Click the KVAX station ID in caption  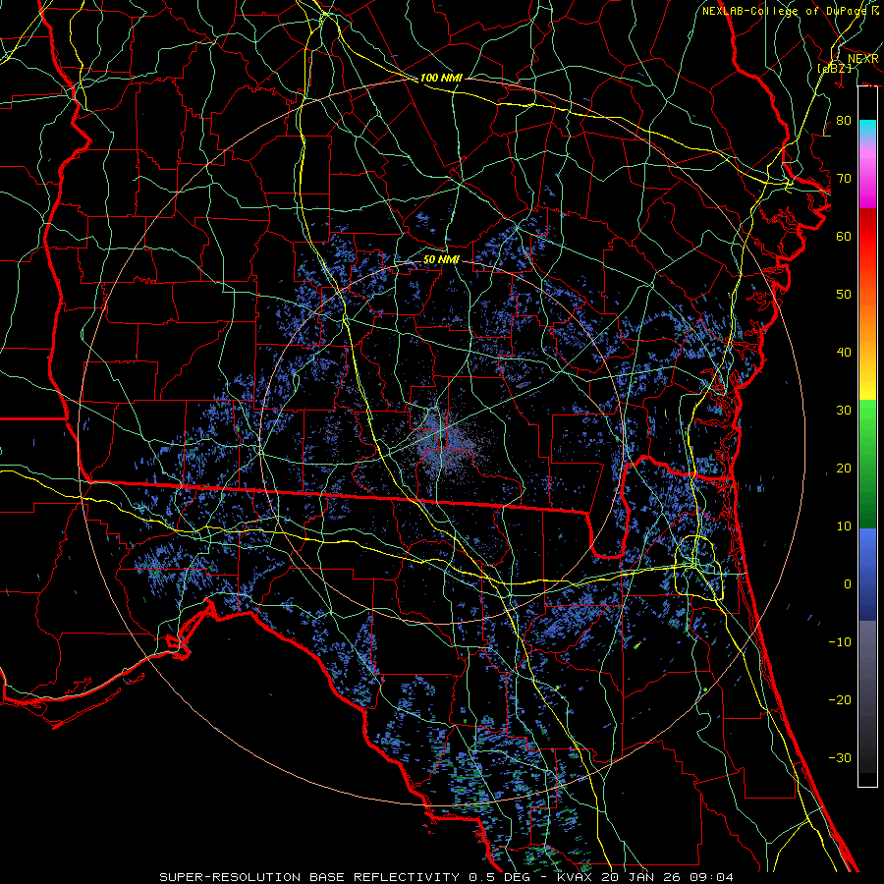577,877
